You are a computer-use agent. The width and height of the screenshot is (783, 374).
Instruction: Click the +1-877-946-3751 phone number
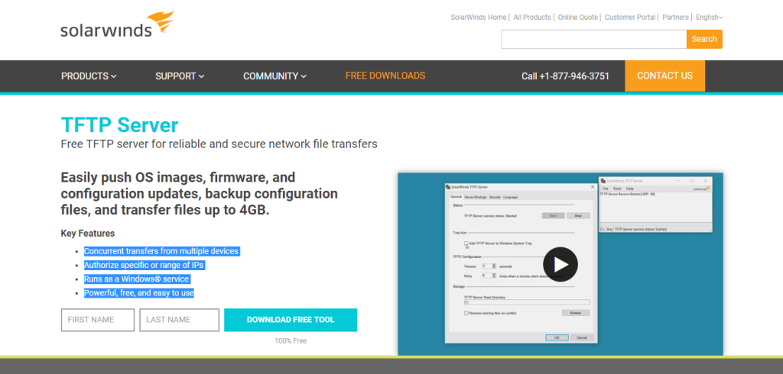pos(565,76)
